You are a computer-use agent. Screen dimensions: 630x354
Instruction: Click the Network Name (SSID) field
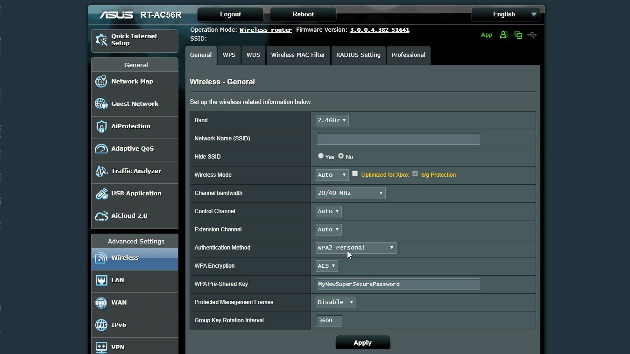tap(398, 139)
